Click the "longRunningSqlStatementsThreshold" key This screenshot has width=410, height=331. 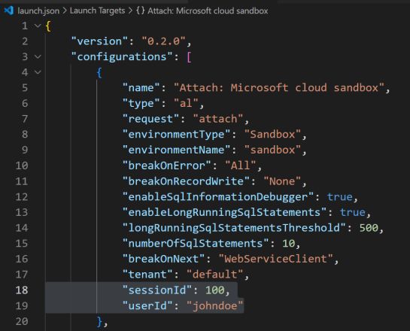point(234,228)
